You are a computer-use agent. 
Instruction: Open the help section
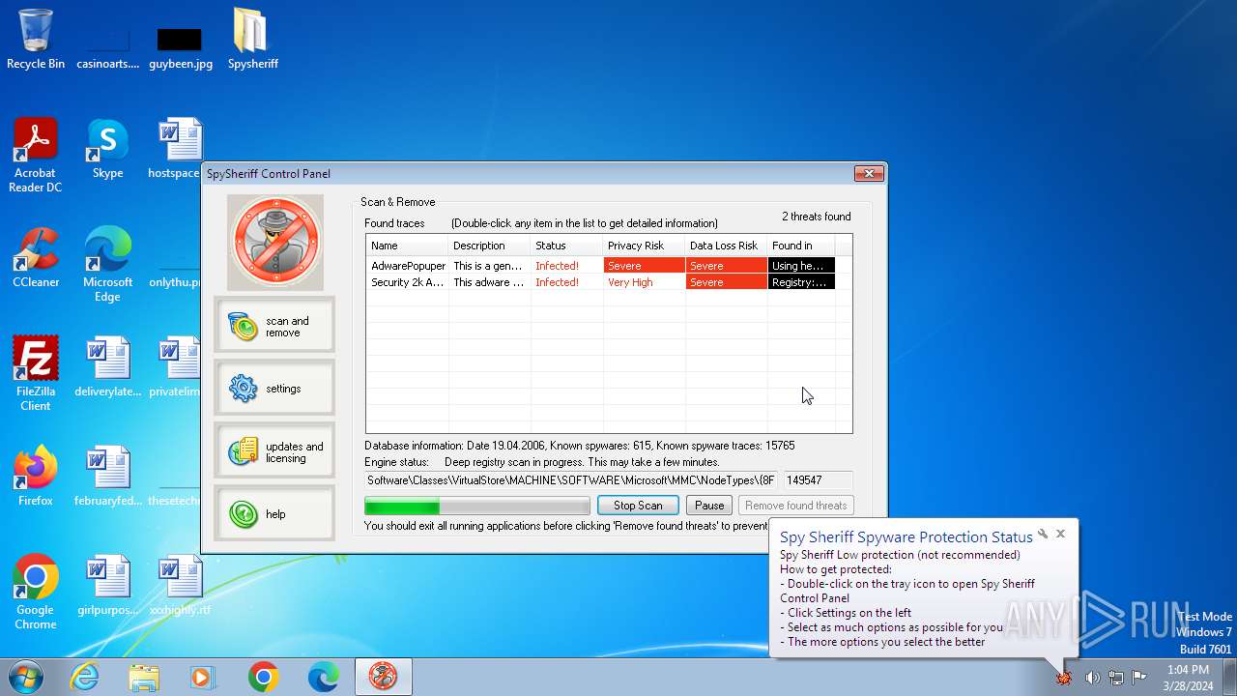tap(274, 513)
